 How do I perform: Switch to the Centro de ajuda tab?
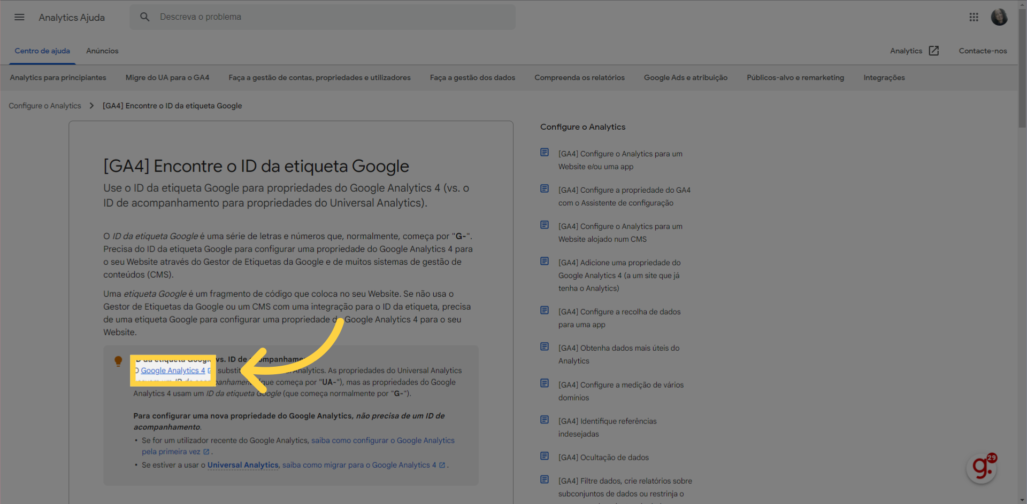click(42, 51)
